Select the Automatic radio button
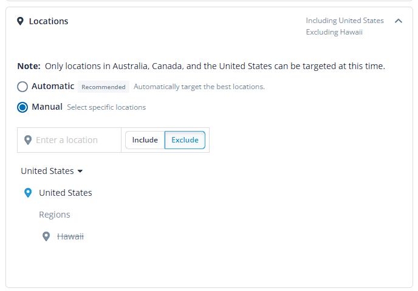 click(x=22, y=87)
